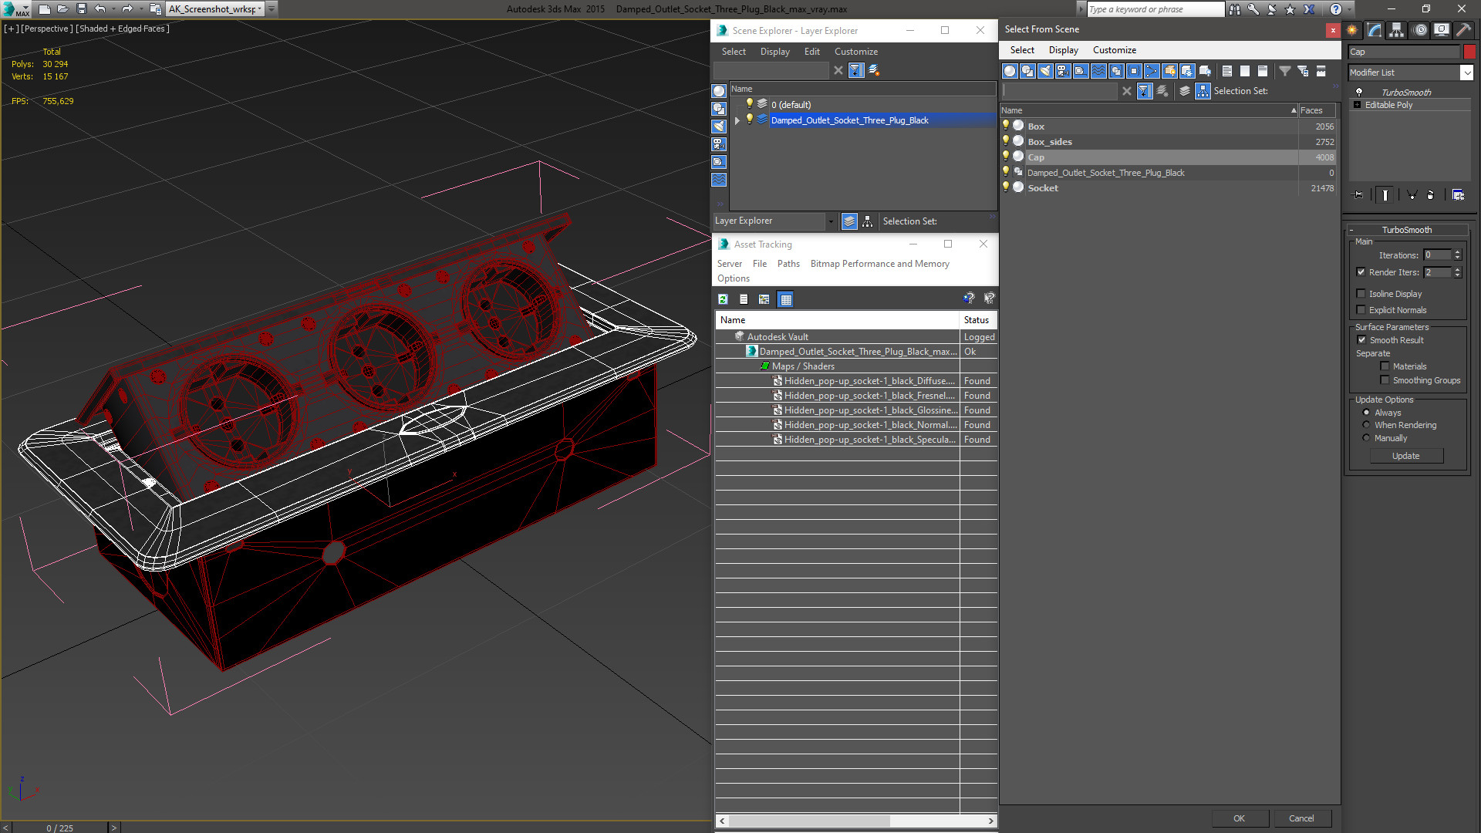Toggle Display Bone Objects filter in Select From Scene
This screenshot has height=833, width=1481.
tap(1152, 71)
